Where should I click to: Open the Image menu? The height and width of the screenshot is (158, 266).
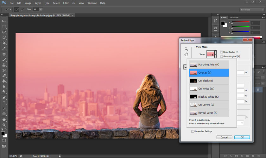tap(28, 3)
